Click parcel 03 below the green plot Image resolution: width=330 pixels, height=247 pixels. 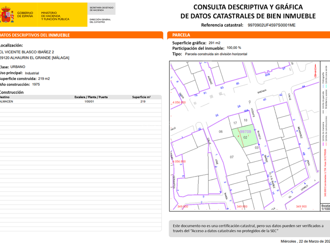(x=257, y=148)
